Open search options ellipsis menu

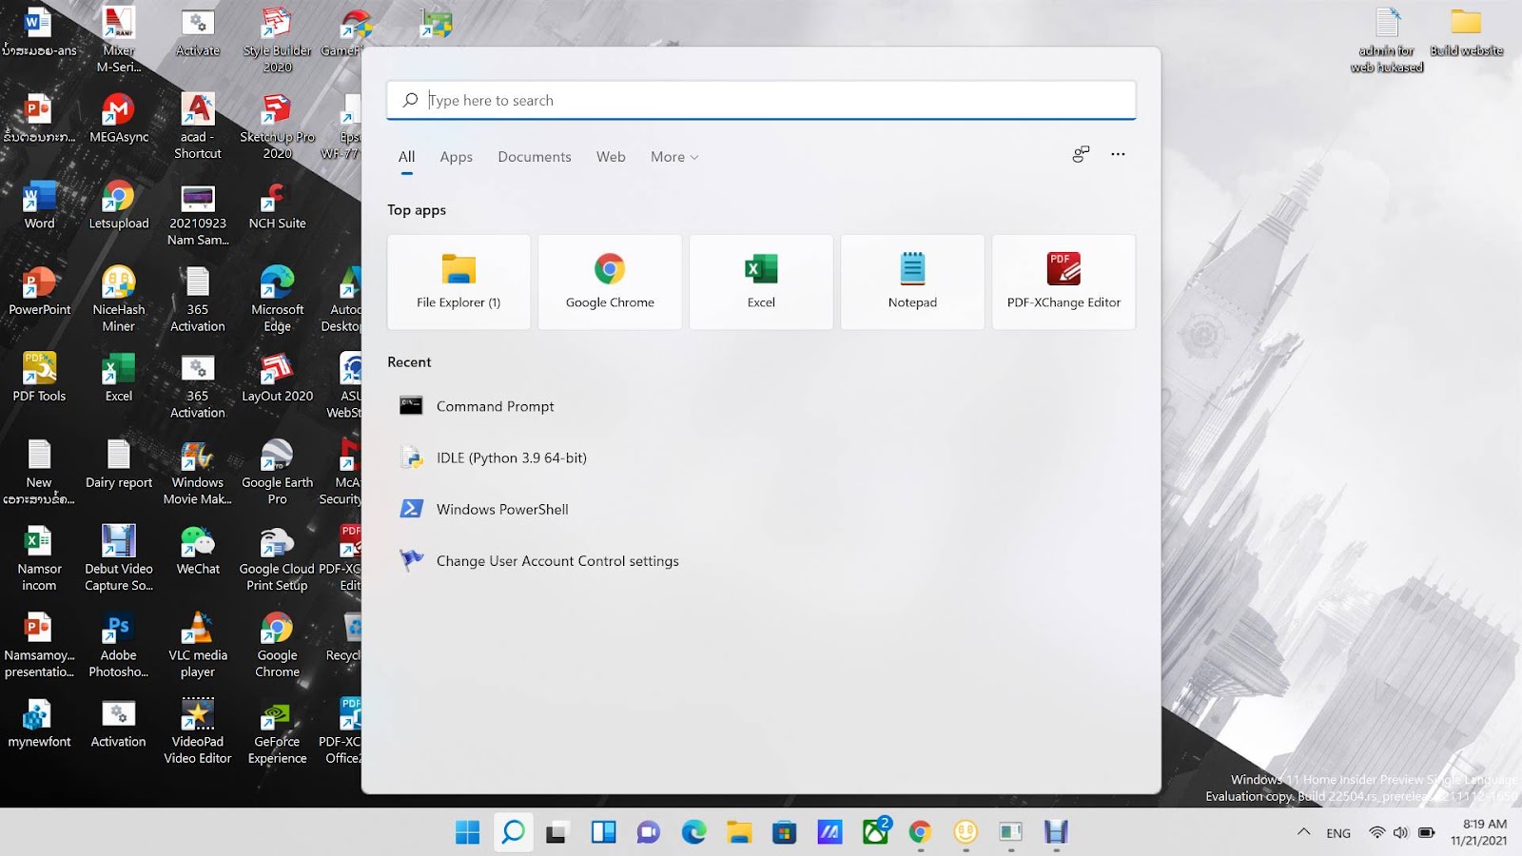pyautogui.click(x=1118, y=154)
